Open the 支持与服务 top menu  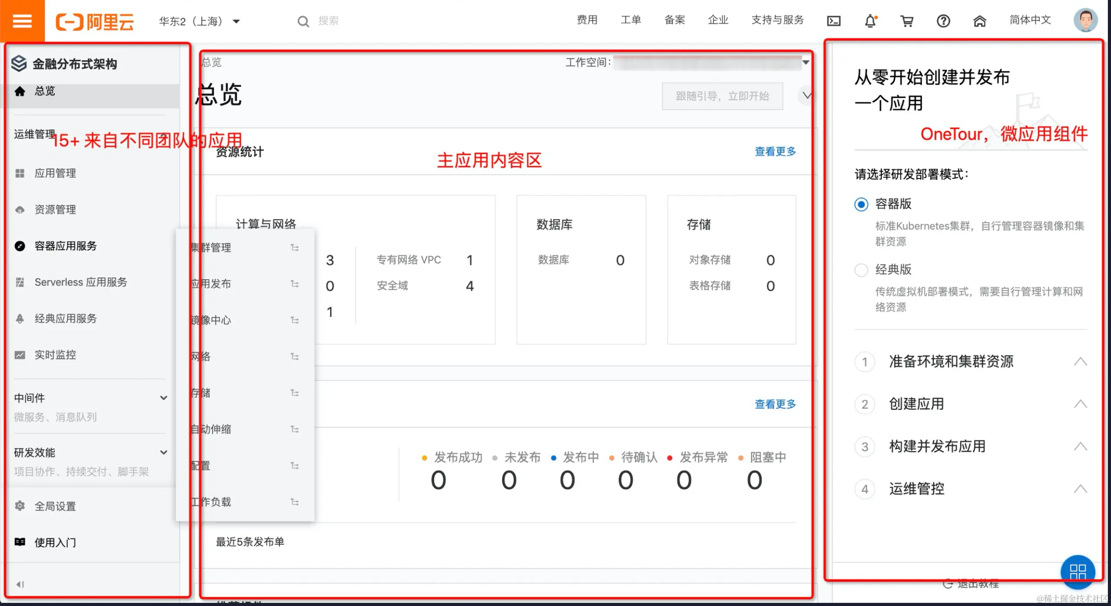(x=778, y=20)
